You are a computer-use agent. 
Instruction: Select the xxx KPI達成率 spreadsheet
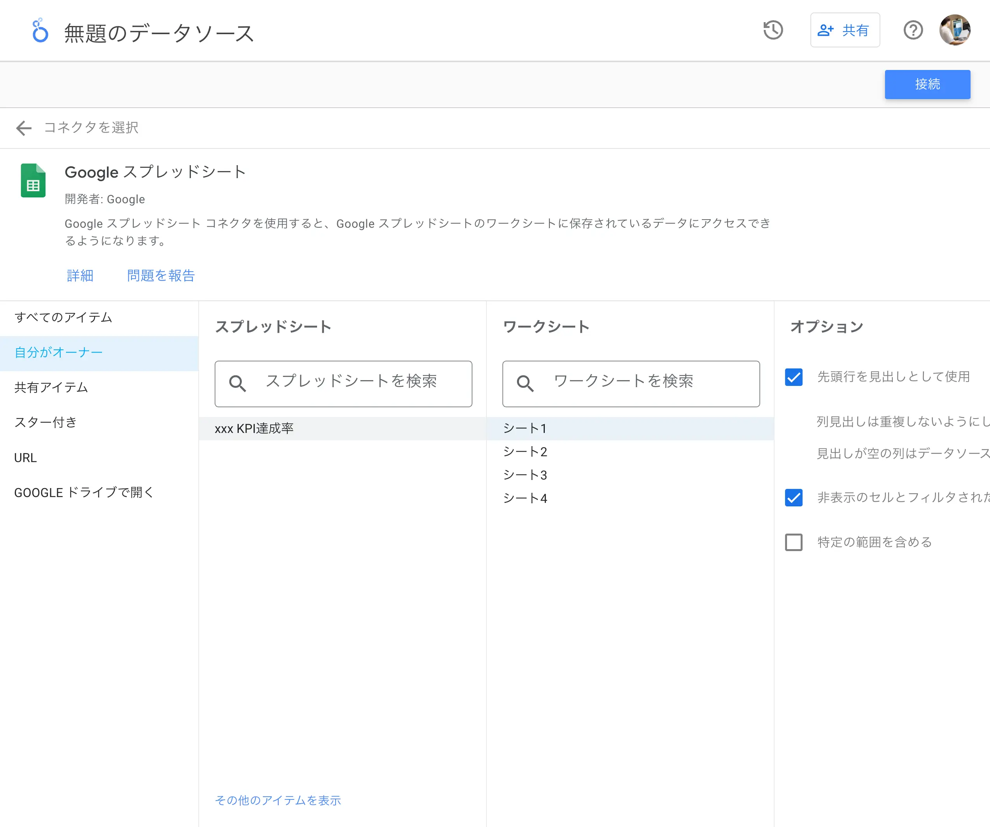[342, 429]
